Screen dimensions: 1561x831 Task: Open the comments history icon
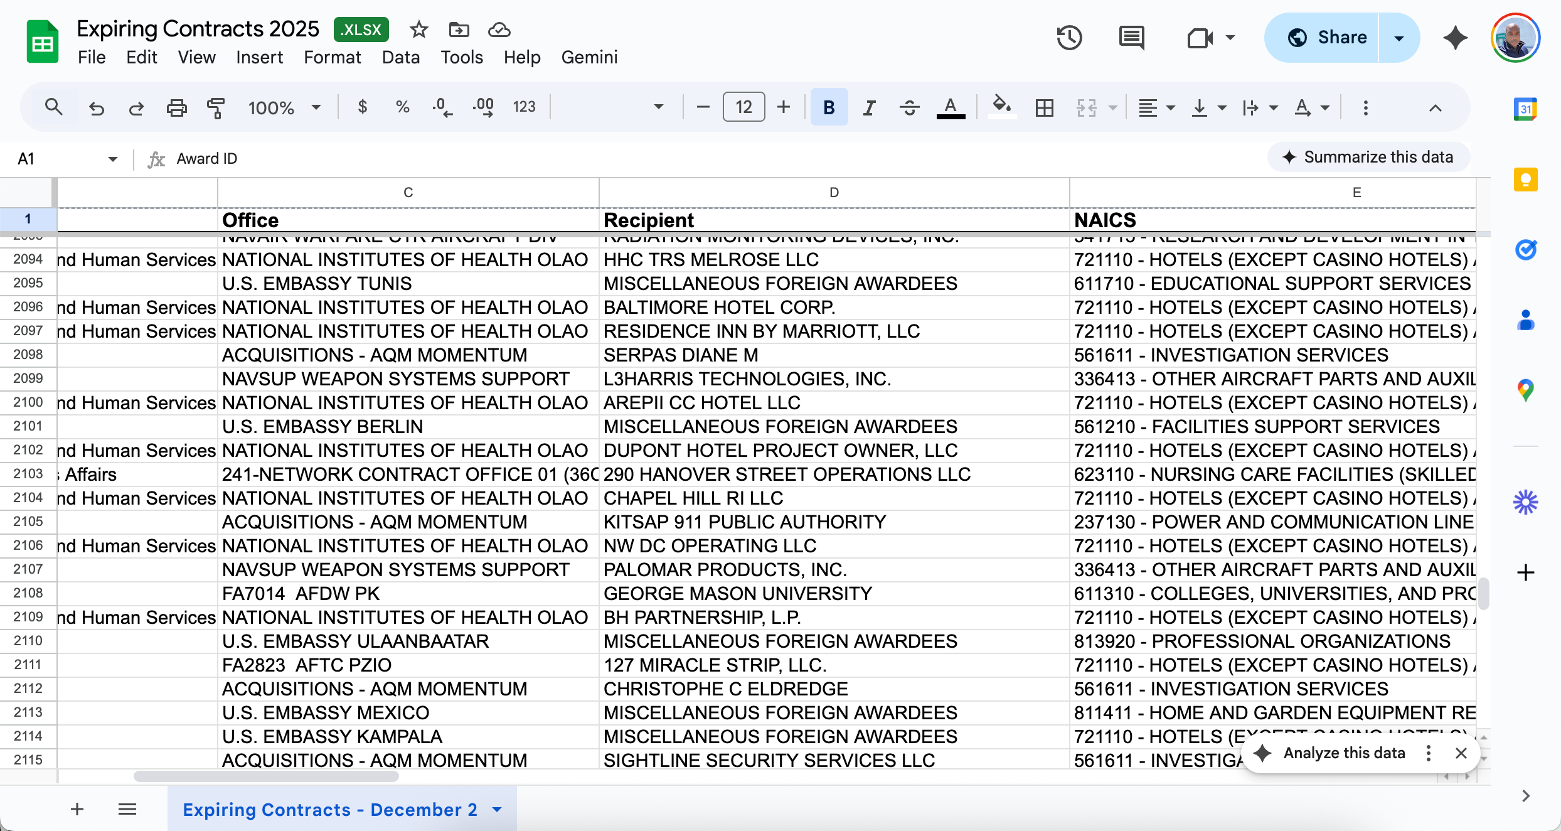pos(1131,38)
